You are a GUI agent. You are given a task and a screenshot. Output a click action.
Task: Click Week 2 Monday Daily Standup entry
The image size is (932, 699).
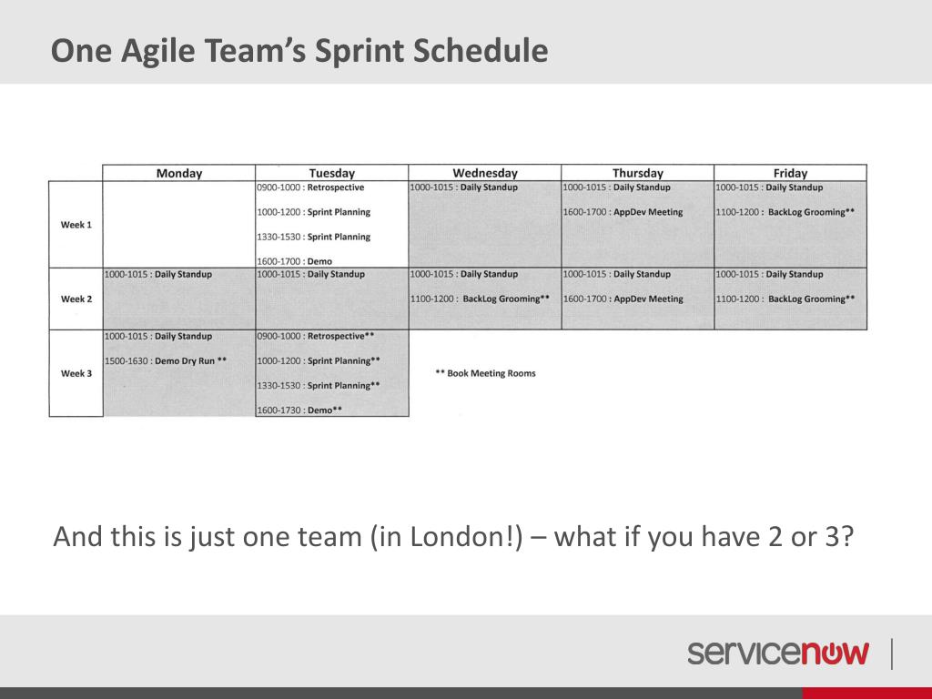[x=158, y=274]
